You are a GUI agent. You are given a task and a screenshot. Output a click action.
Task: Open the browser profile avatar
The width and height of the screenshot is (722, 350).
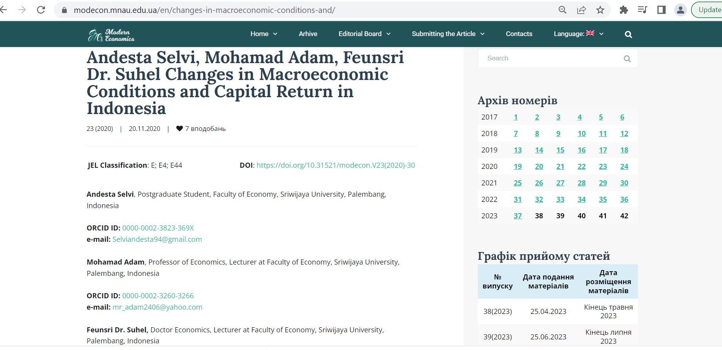680,10
